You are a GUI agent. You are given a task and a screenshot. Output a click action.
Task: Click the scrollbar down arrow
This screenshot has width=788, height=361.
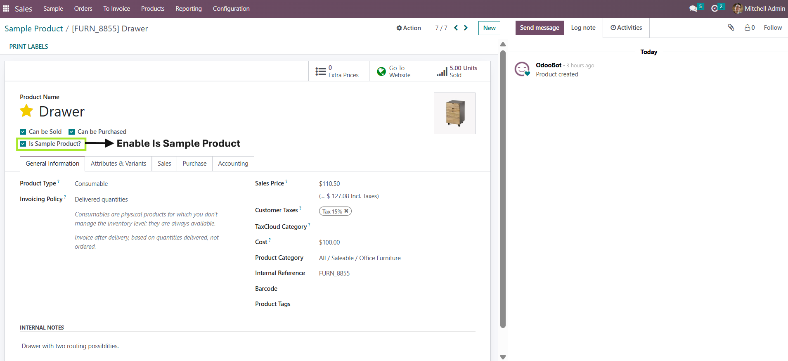[503, 357]
